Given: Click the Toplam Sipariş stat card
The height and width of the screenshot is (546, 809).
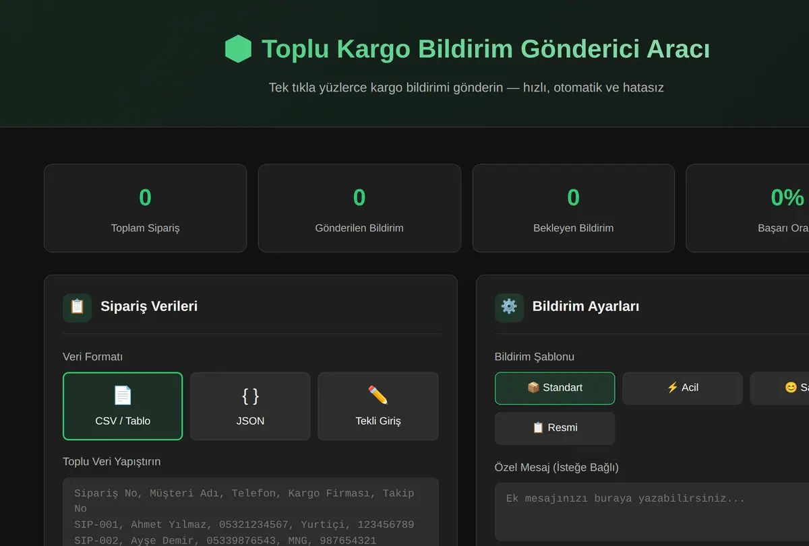Looking at the screenshot, I should (146, 208).
